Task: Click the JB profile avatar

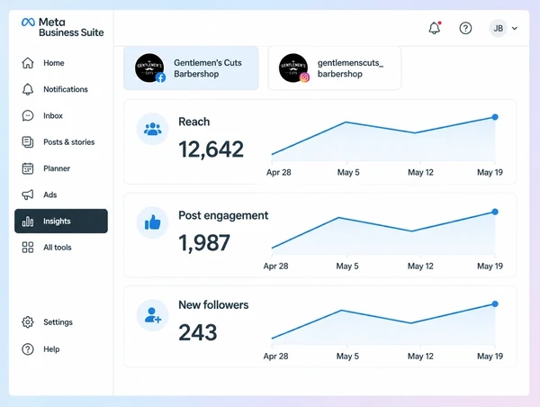Action: pyautogui.click(x=498, y=28)
